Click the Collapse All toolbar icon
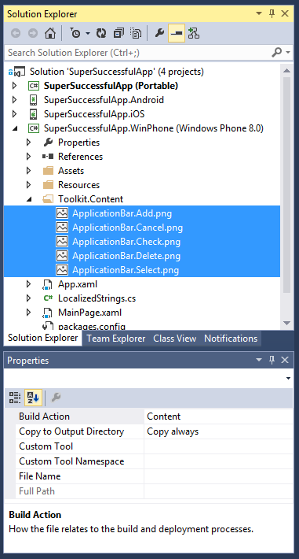Screen dimensions: 299x559 point(119,34)
